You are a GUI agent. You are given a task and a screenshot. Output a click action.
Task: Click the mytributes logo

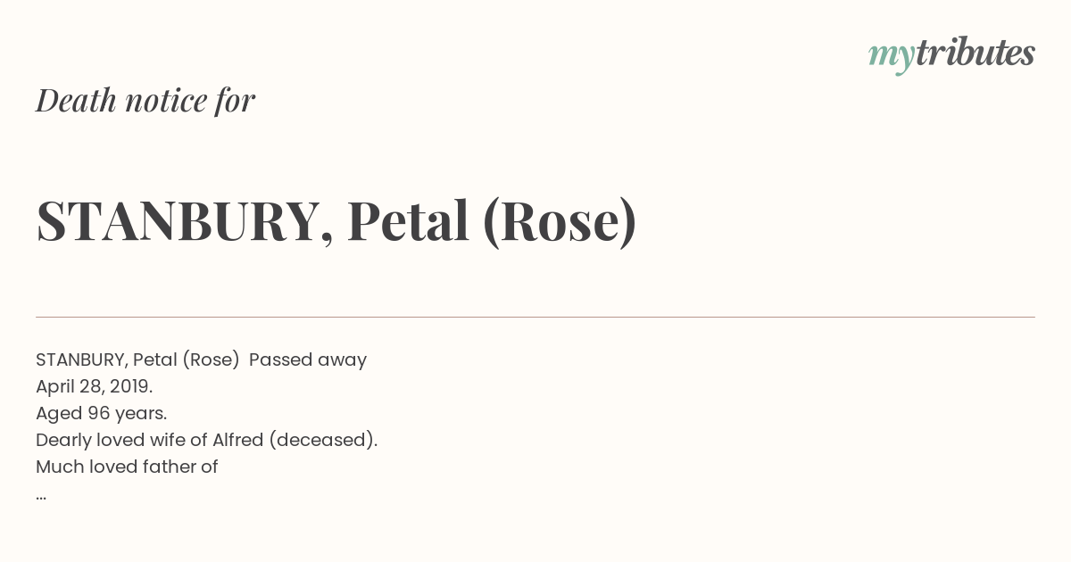(951, 54)
